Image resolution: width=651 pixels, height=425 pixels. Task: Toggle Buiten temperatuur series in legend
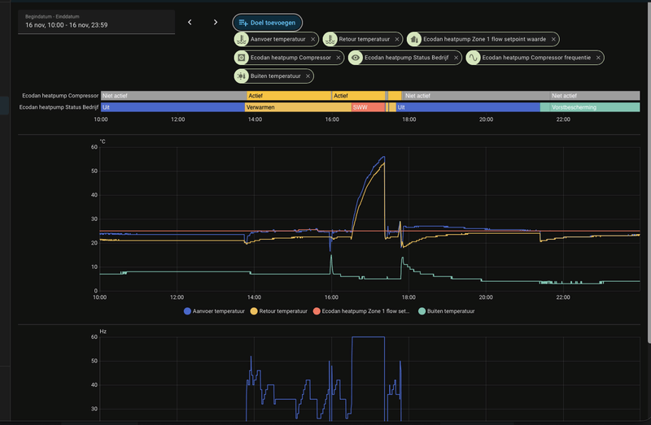tap(446, 311)
